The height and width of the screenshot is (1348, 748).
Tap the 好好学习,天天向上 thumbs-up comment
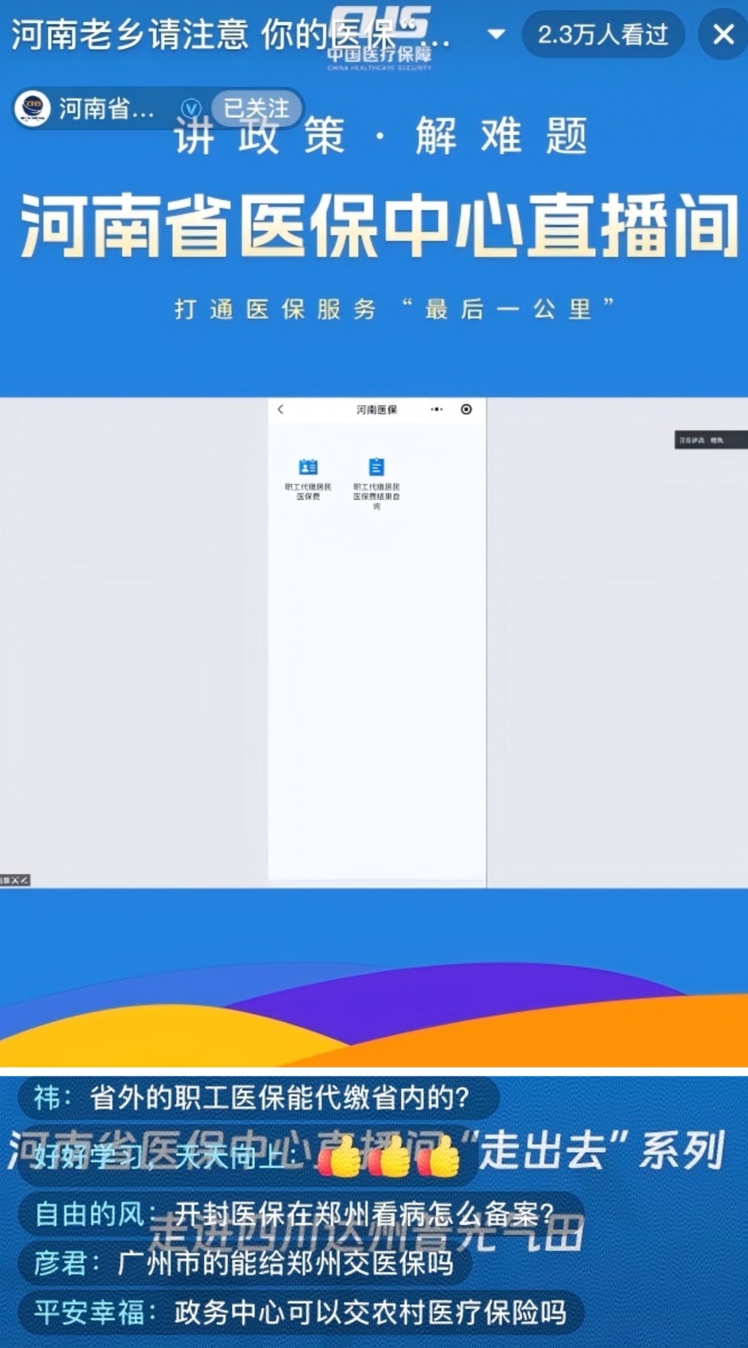[x=247, y=1156]
